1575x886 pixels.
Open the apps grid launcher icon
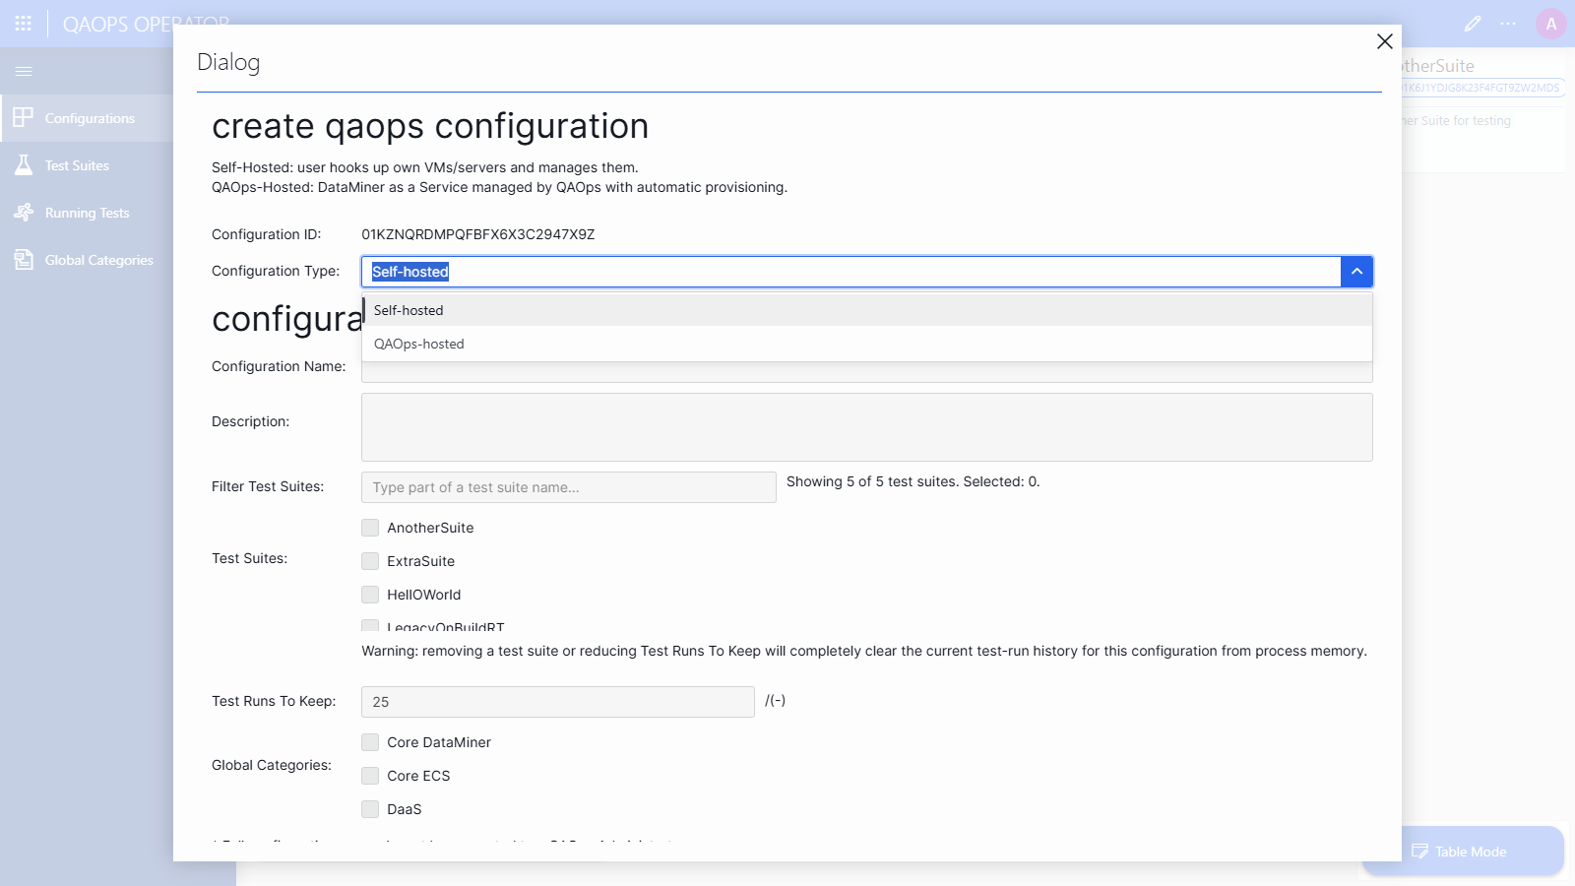click(24, 23)
